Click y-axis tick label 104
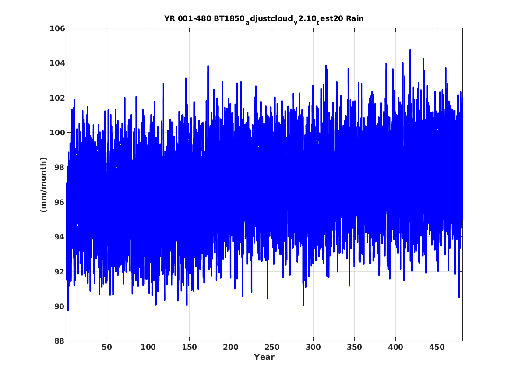This screenshot has height=383, width=511. (57, 63)
